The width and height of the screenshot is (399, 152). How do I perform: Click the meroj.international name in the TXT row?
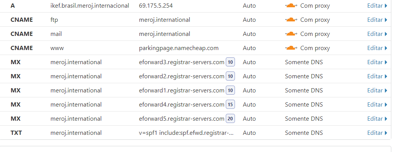(76, 133)
